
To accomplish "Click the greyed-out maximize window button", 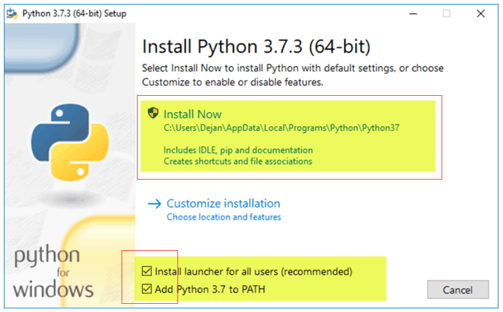I will pos(447,14).
